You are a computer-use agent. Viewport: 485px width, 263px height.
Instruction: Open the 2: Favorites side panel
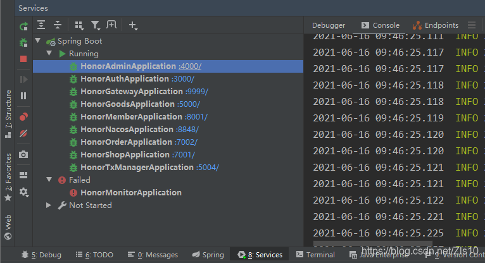[8, 177]
